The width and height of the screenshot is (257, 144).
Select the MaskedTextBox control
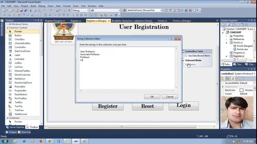[22, 71]
